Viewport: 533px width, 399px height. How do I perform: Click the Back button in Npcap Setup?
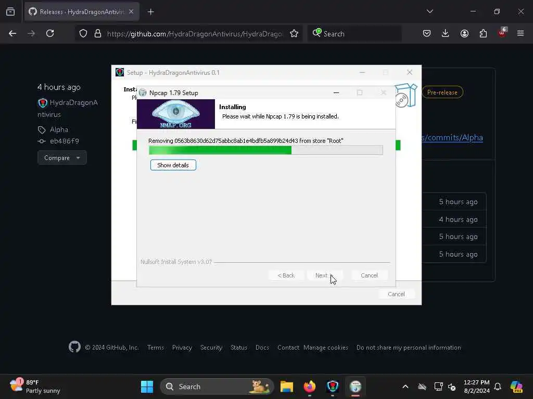click(x=286, y=275)
